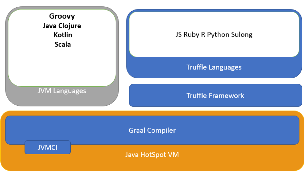Click the JVM Languages caption

coord(62,91)
